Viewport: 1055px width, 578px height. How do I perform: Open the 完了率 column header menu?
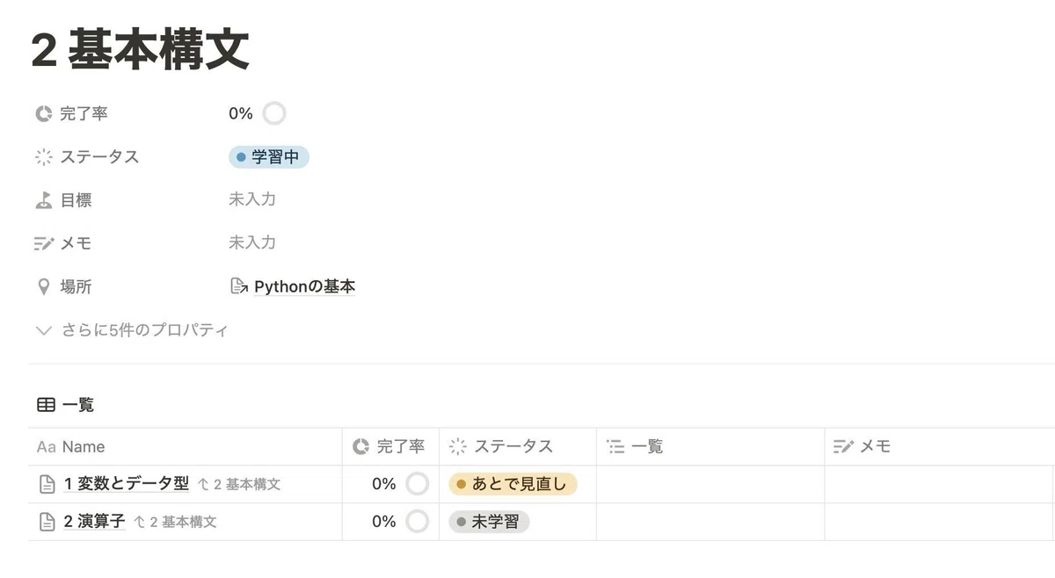(x=390, y=447)
